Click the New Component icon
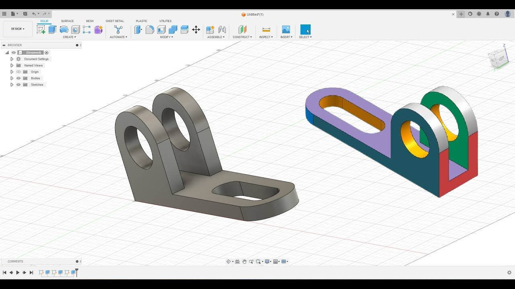Image resolution: width=515 pixels, height=289 pixels. [x=210, y=30]
